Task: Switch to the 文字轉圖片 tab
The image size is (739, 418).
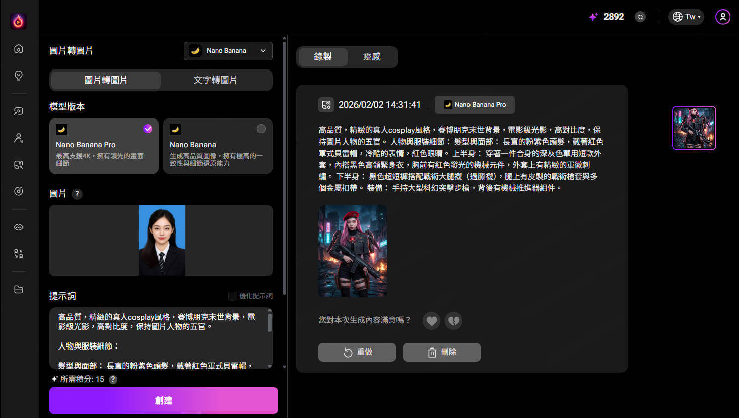Action: [x=215, y=80]
